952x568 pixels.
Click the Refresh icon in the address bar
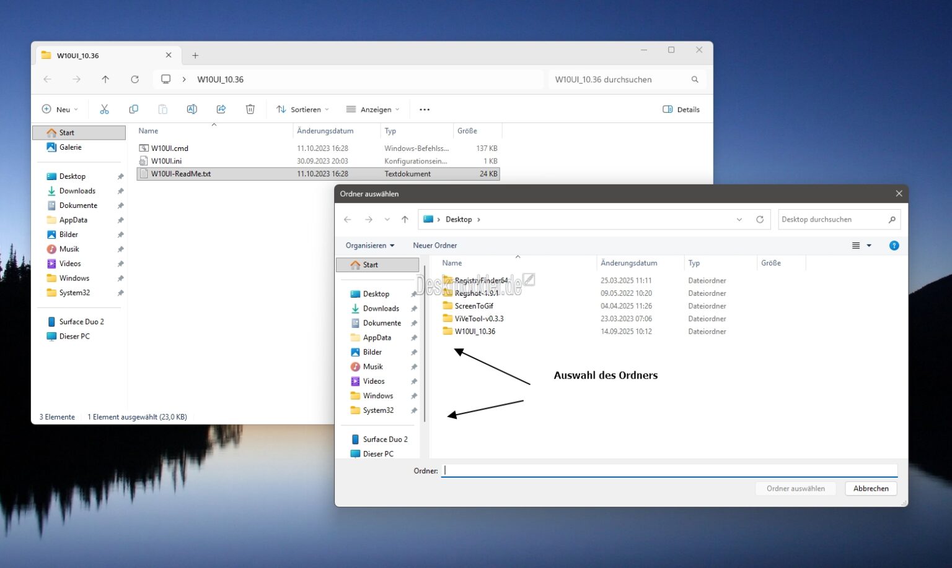point(134,79)
